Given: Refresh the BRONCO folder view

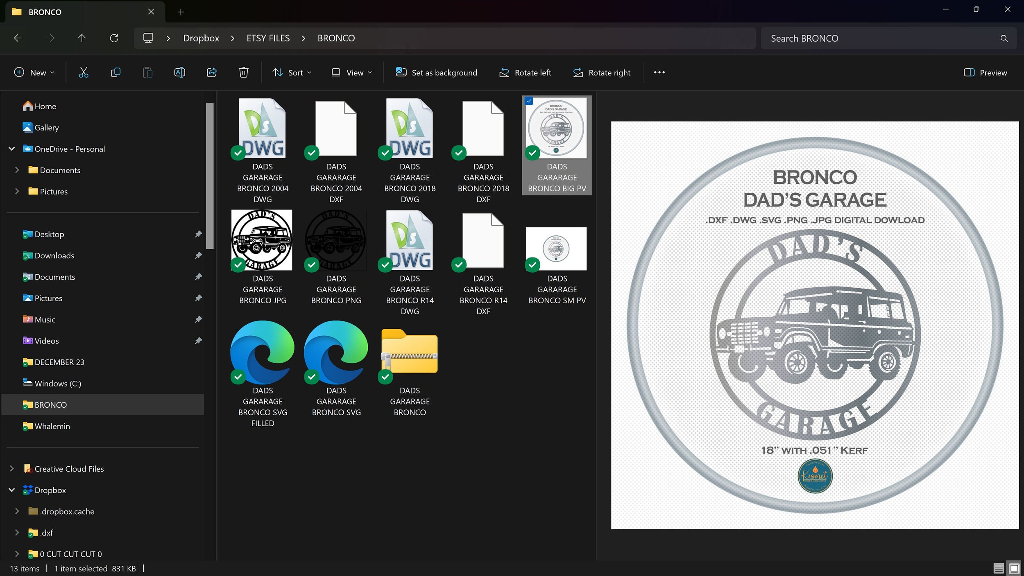Looking at the screenshot, I should 114,38.
